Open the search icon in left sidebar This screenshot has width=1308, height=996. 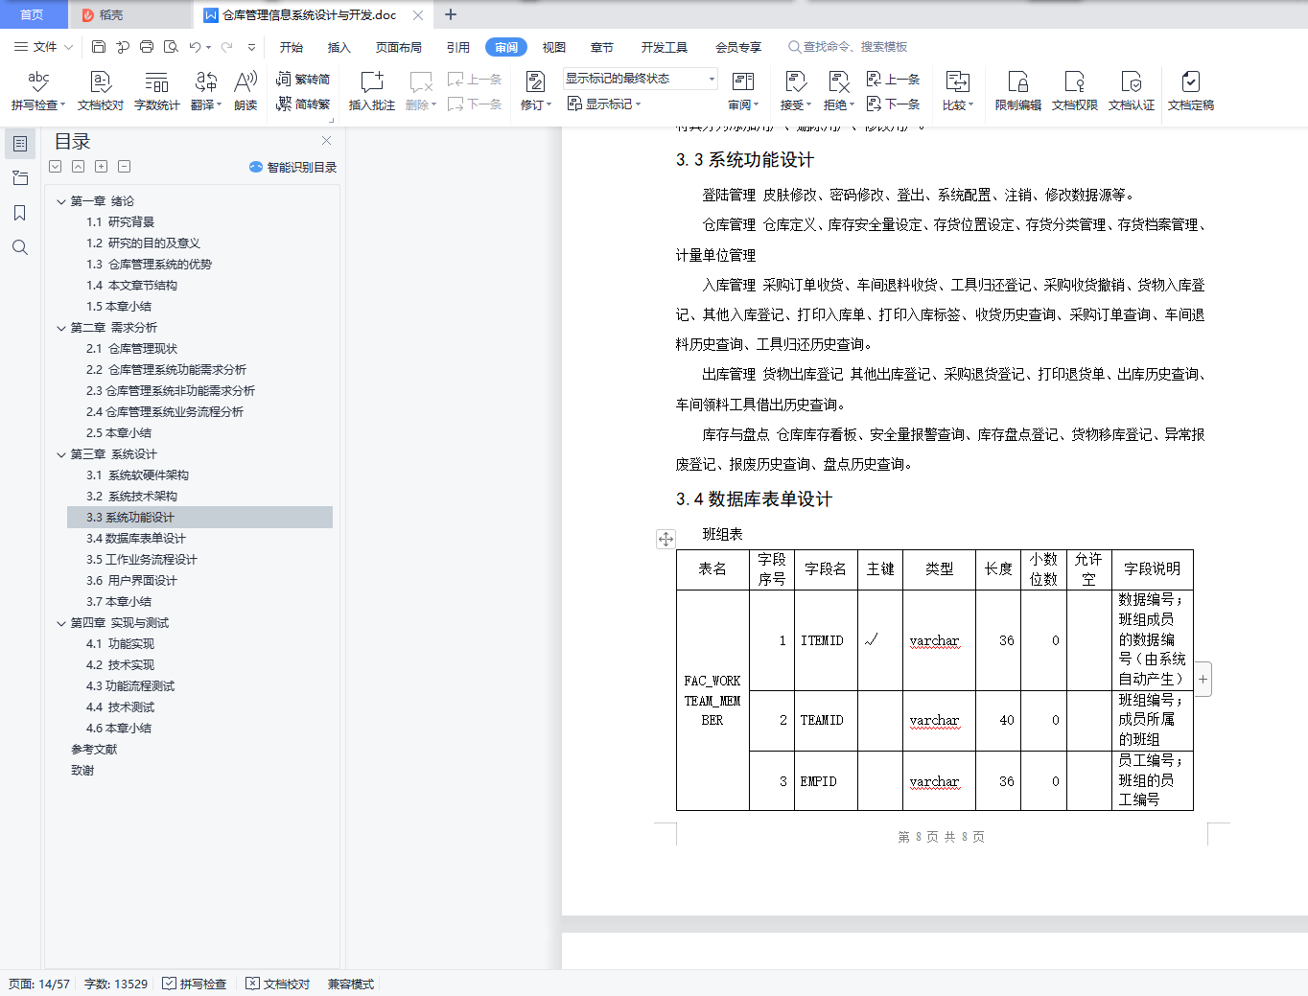19,247
